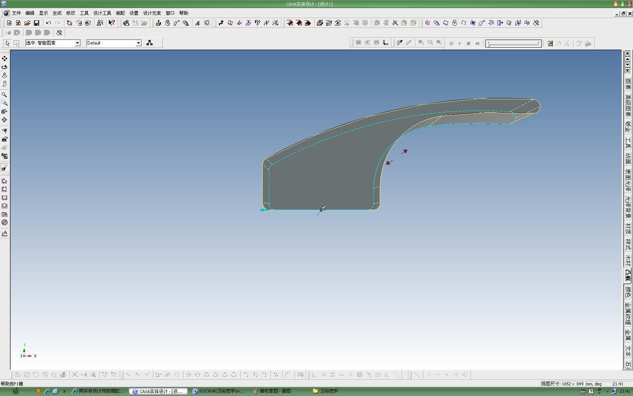Open the 颜色 catalog tab
The image size is (633, 396).
(628, 292)
